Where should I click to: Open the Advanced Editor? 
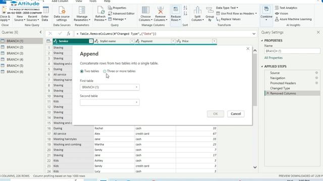pyautogui.click(x=121, y=14)
